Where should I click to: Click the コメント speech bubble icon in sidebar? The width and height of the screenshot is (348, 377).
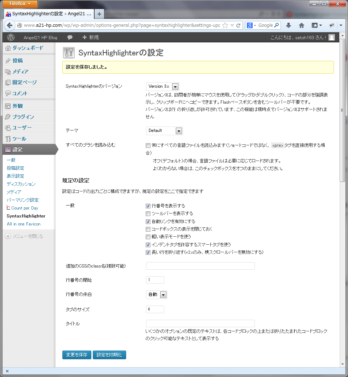coord(8,93)
